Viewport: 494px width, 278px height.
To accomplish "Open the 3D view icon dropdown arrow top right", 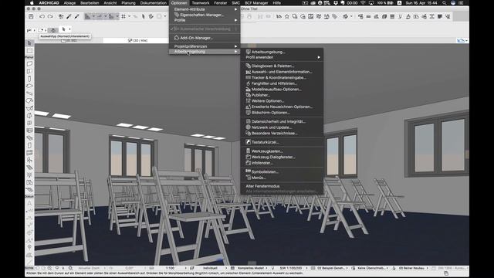I will [466, 41].
